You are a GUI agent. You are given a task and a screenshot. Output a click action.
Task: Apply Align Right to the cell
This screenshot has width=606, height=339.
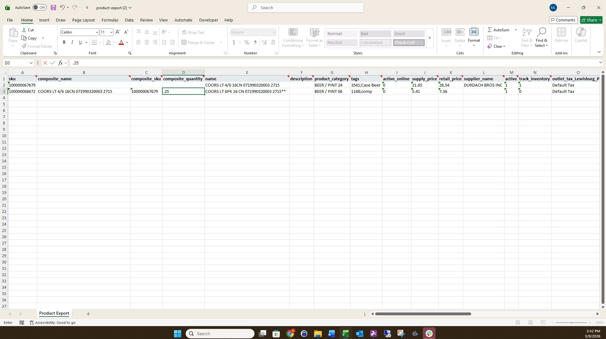155,42
